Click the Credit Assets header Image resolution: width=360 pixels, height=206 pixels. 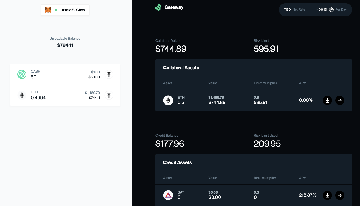click(x=177, y=162)
